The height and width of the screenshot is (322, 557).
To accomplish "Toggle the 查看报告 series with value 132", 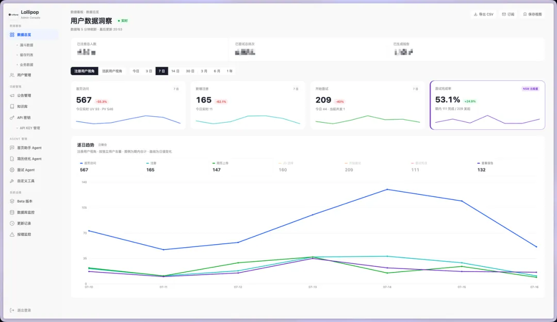I will [x=485, y=166].
